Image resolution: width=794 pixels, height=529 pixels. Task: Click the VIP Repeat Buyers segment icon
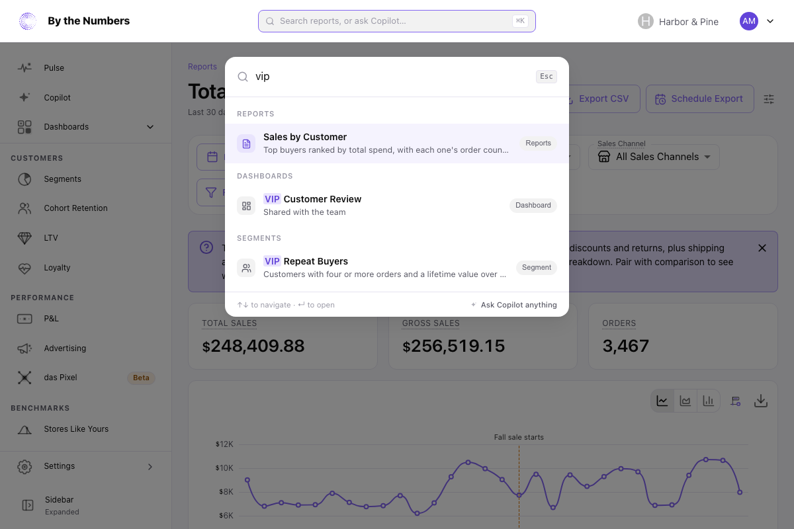(246, 268)
